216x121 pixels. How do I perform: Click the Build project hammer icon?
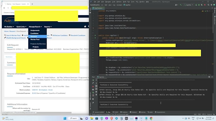click(x=181, y=5)
